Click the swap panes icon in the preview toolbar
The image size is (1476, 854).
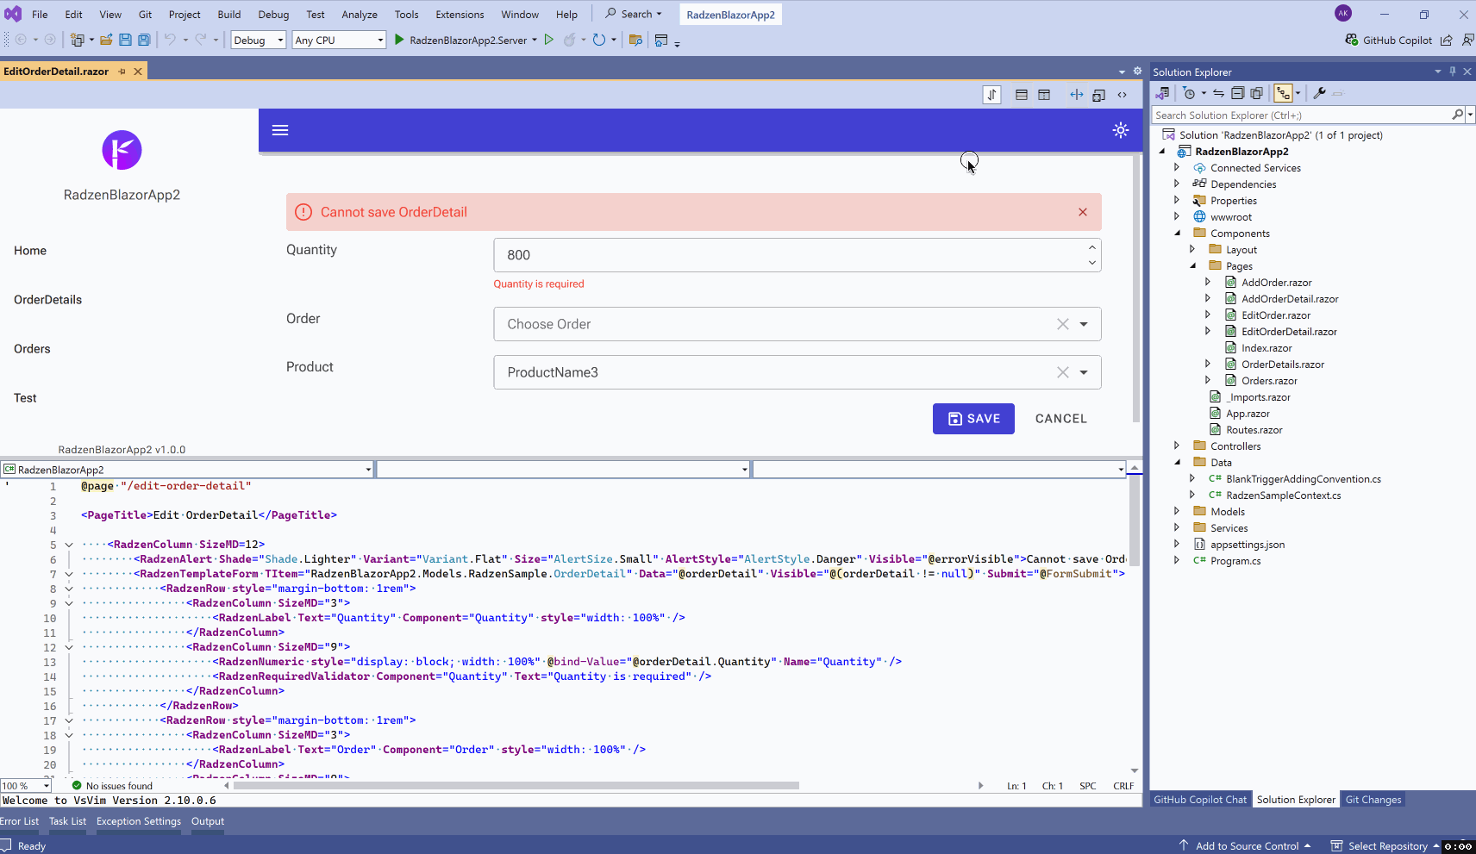(x=991, y=95)
